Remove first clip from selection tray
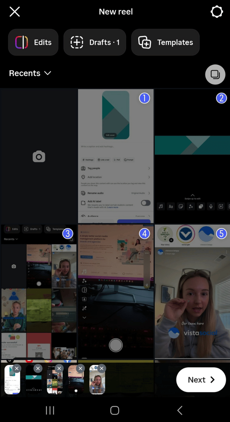The image size is (230, 422). [17, 368]
